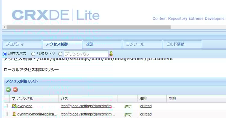The width and height of the screenshot is (226, 118).
Task: Click the drag handle of everyone row
Action: tap(7, 106)
